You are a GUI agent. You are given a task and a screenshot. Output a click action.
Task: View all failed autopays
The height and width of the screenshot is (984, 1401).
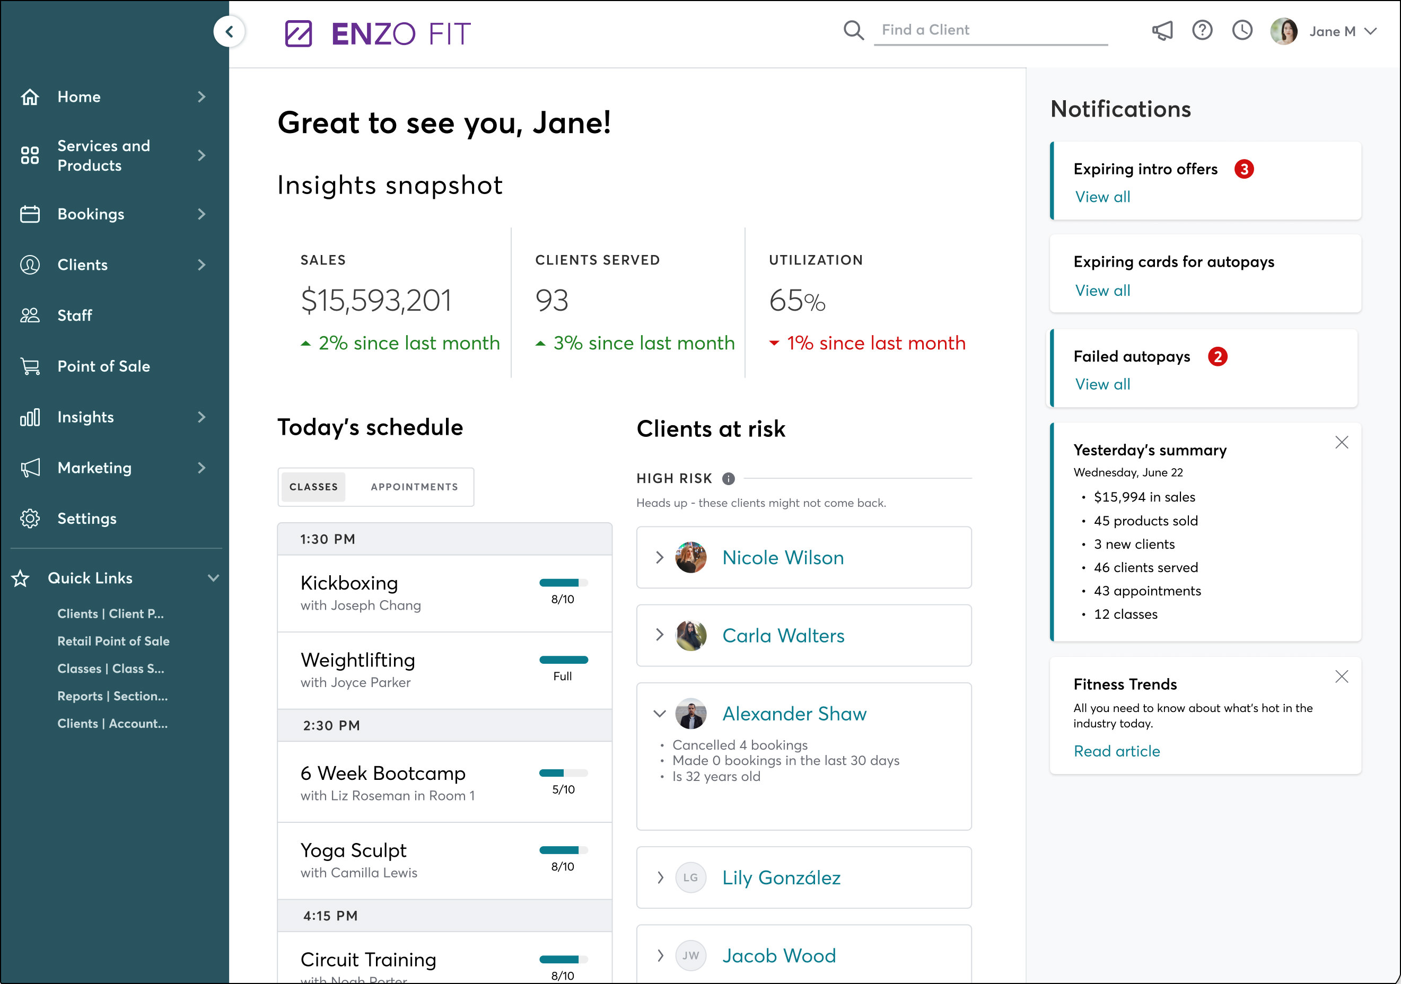coord(1102,384)
